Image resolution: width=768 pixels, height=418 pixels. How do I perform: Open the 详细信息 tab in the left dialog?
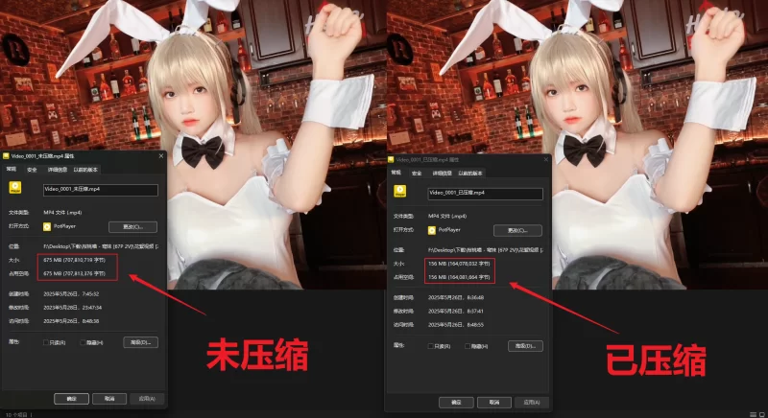(x=58, y=169)
